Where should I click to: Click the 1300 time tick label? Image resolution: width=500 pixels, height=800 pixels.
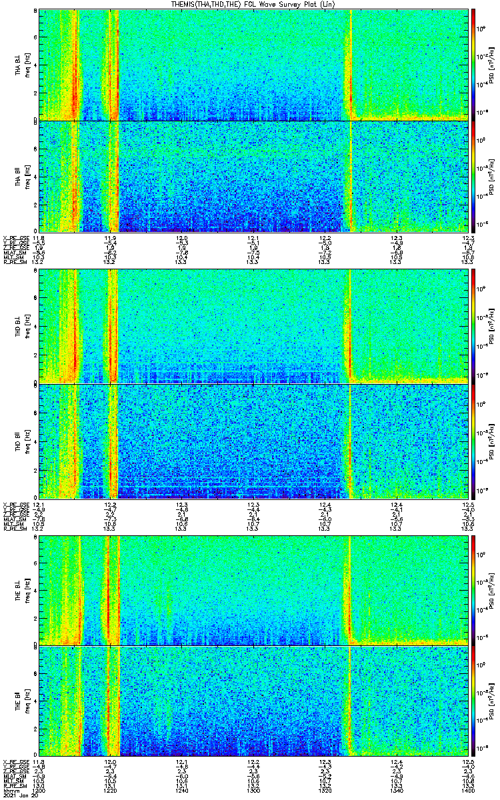click(x=253, y=790)
